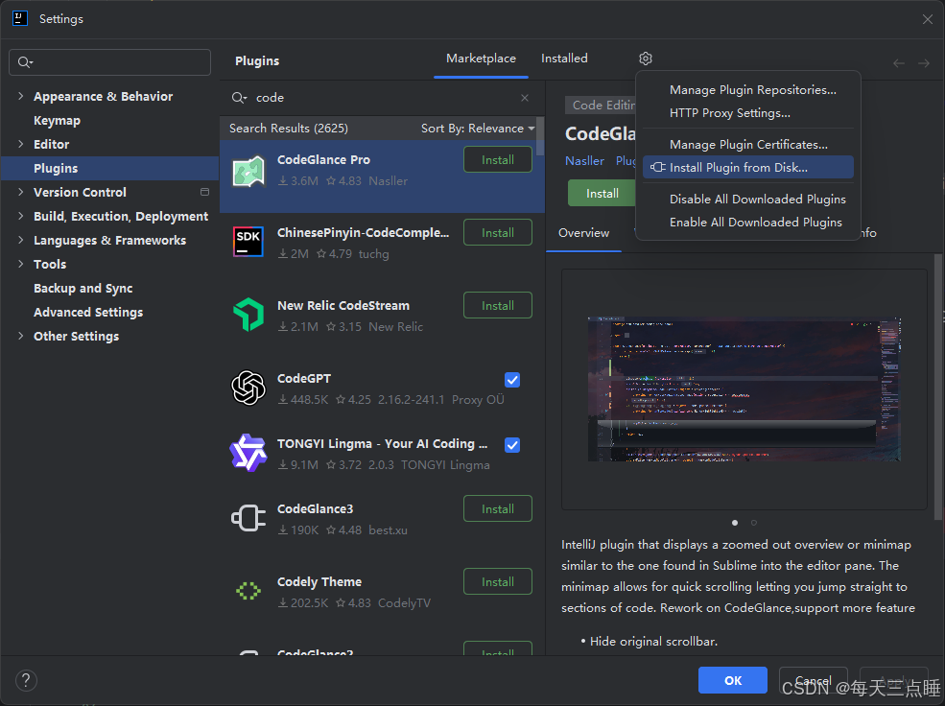The width and height of the screenshot is (945, 706).
Task: Switch to the Installed tab
Action: pos(564,59)
